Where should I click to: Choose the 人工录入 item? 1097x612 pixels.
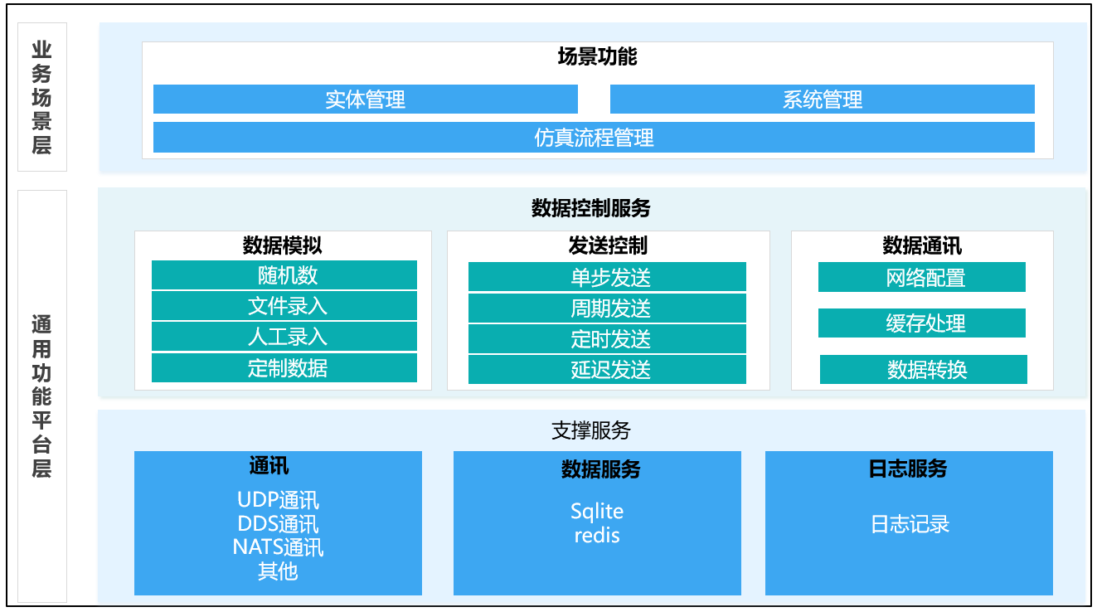pyautogui.click(x=284, y=337)
